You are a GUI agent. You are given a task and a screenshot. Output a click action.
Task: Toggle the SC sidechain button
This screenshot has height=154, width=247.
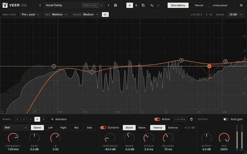tap(105, 15)
